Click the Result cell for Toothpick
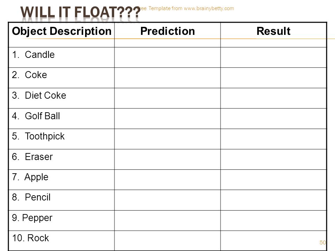This screenshot has height=251, width=335. click(x=274, y=139)
